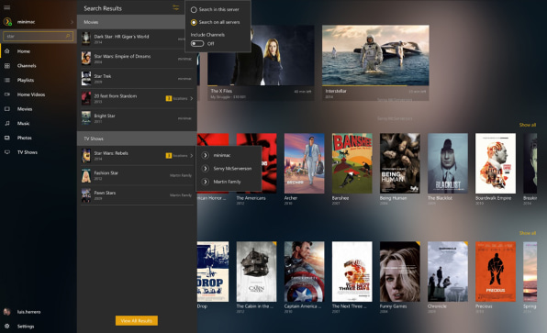
Task: Click the search magnifier icon in search field
Action: [x=68, y=36]
